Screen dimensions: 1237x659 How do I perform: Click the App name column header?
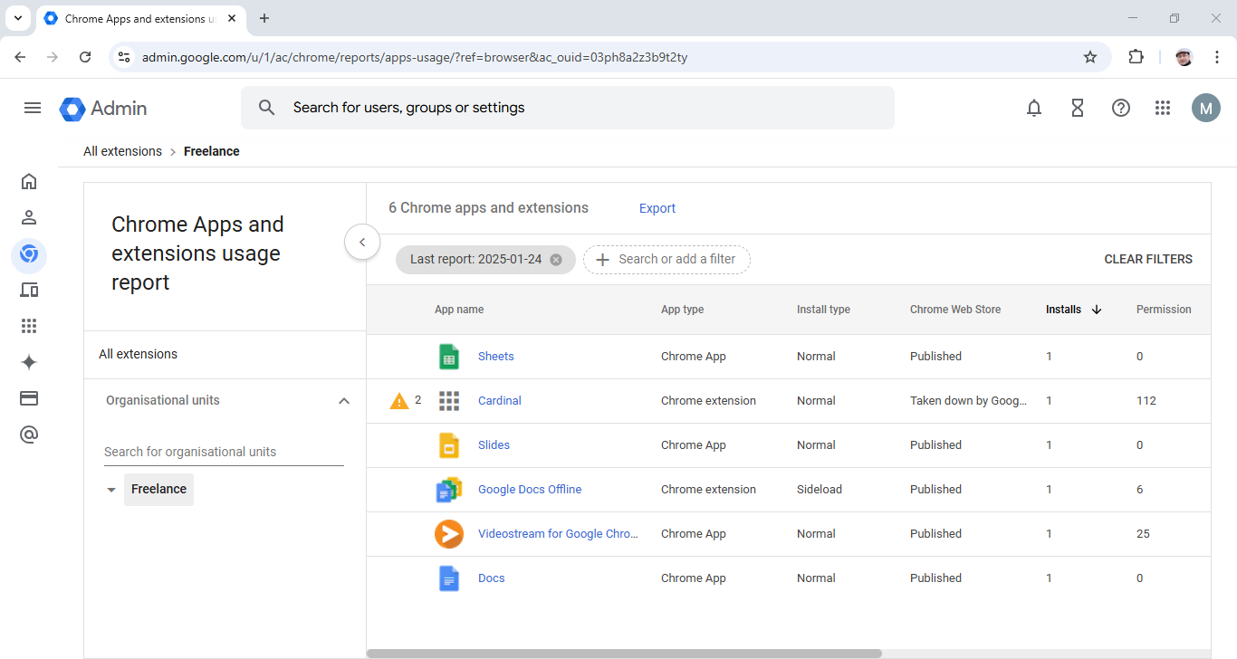(x=459, y=310)
